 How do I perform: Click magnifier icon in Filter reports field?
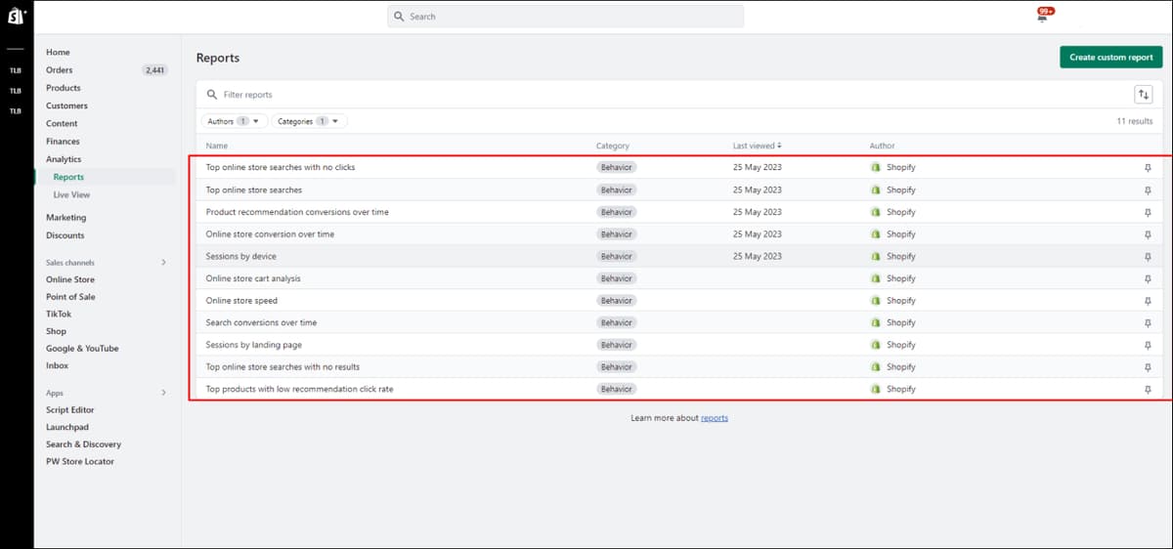[212, 95]
